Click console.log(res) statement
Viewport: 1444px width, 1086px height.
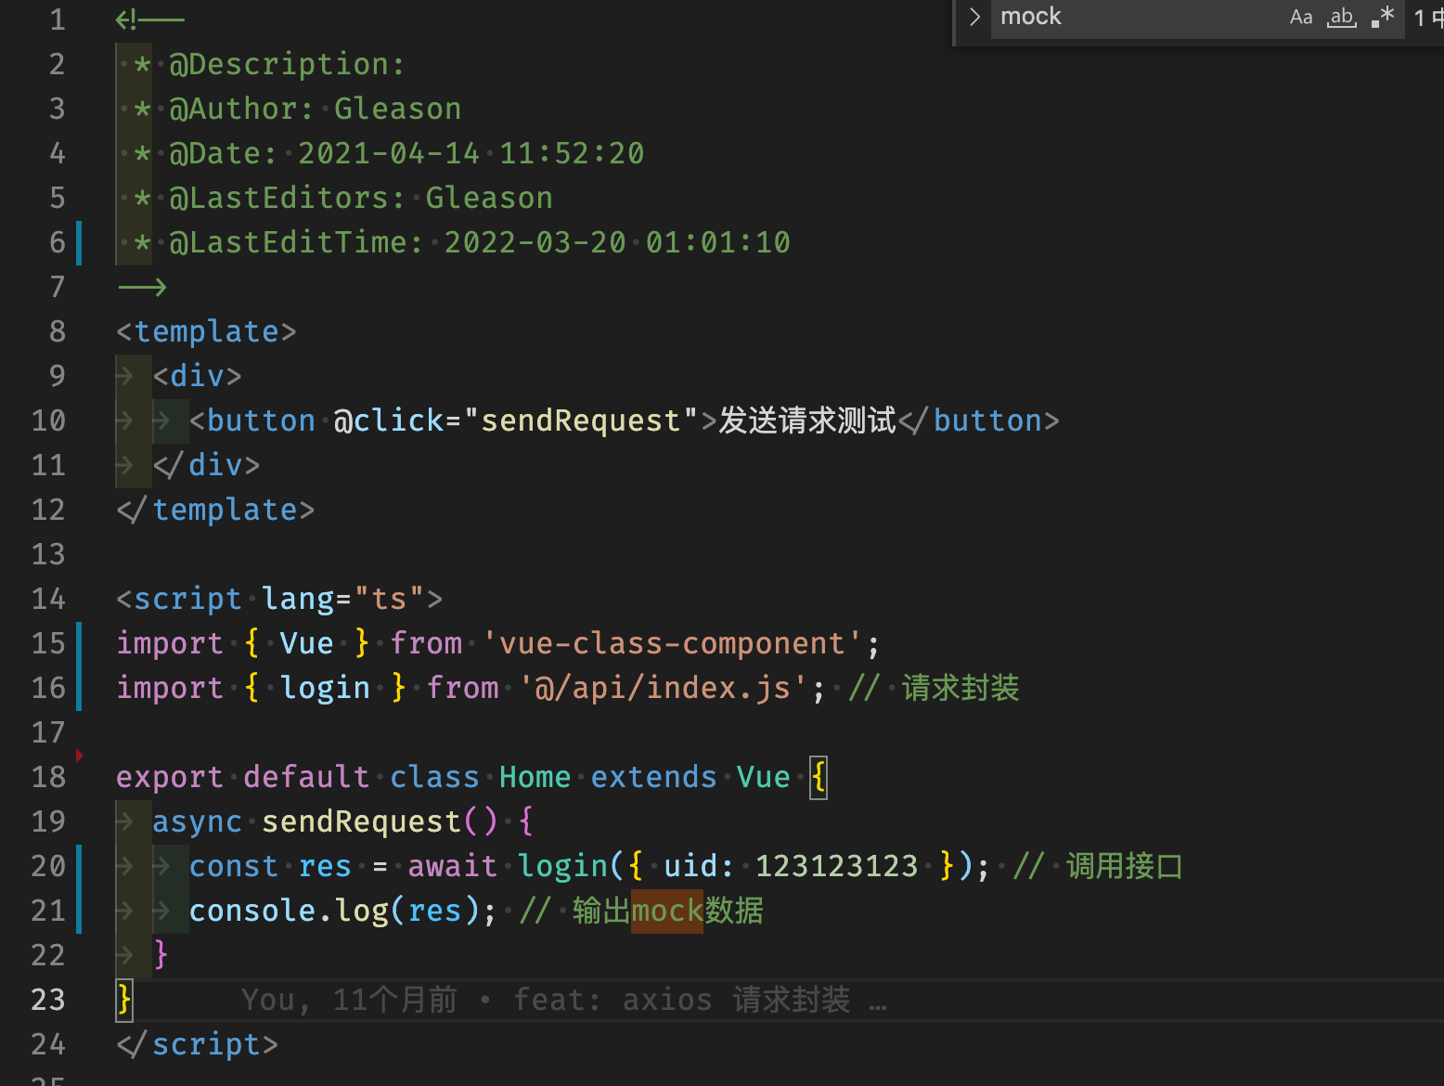(x=343, y=911)
